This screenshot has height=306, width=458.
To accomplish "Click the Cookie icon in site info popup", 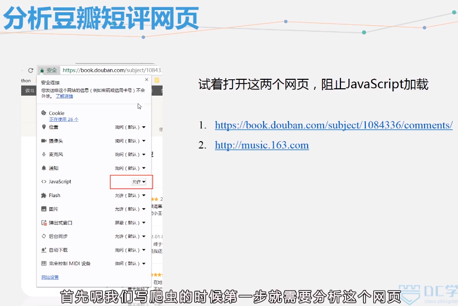I will pyautogui.click(x=44, y=113).
